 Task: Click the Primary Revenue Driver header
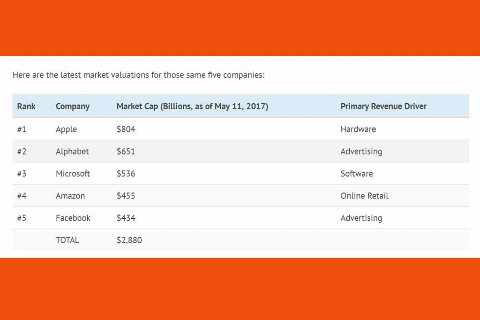coord(383,106)
